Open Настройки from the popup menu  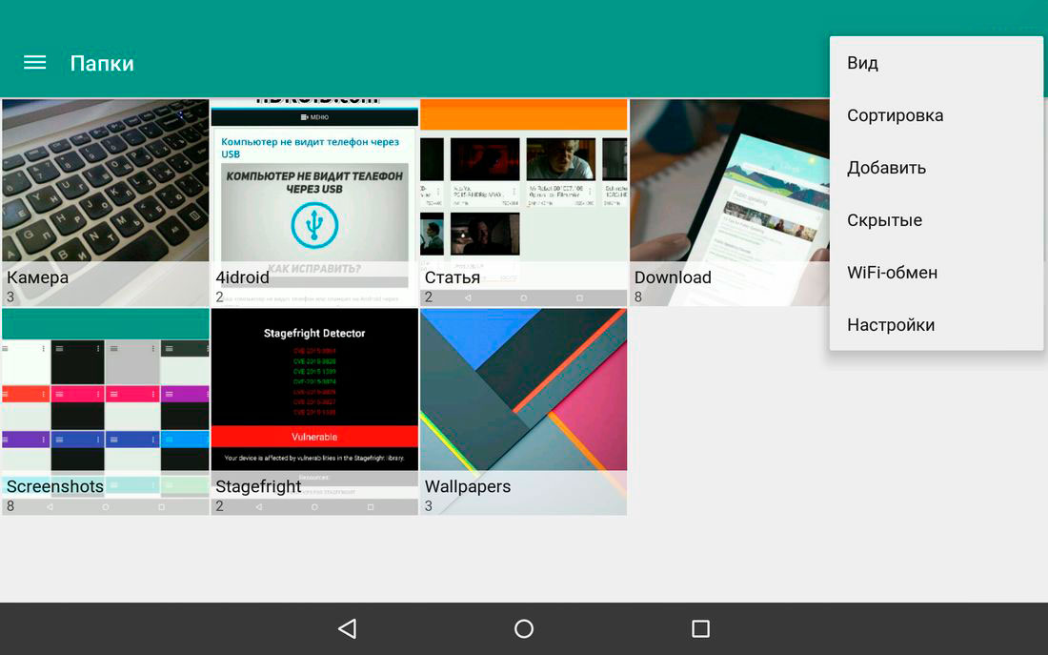(936, 324)
